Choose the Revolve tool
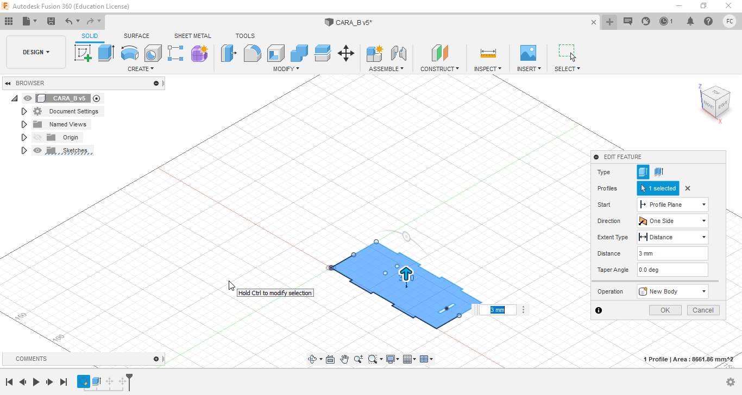 pos(129,53)
